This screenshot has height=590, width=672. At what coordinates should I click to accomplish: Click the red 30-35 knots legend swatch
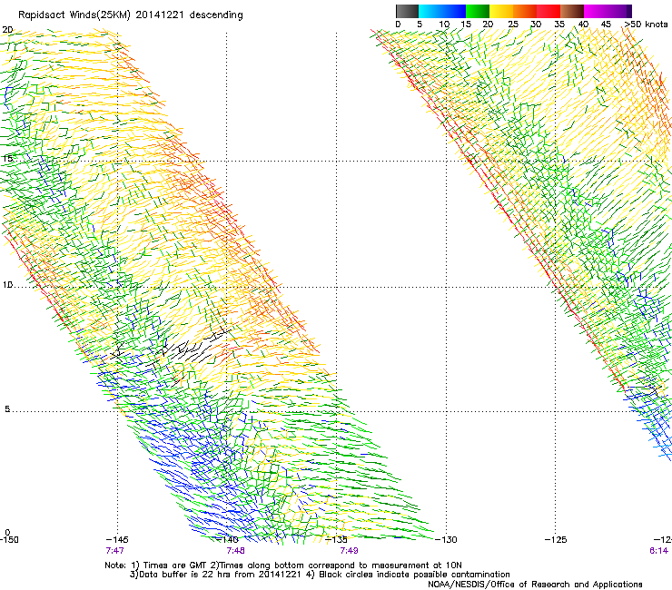pyautogui.click(x=548, y=11)
